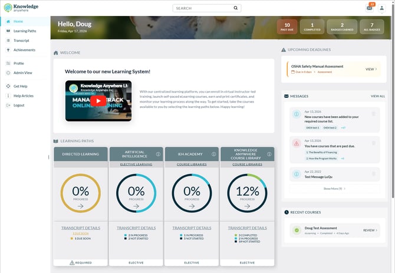This screenshot has width=395, height=273.
Task: Click the Transcript sidebar icon
Action: pos(8,41)
